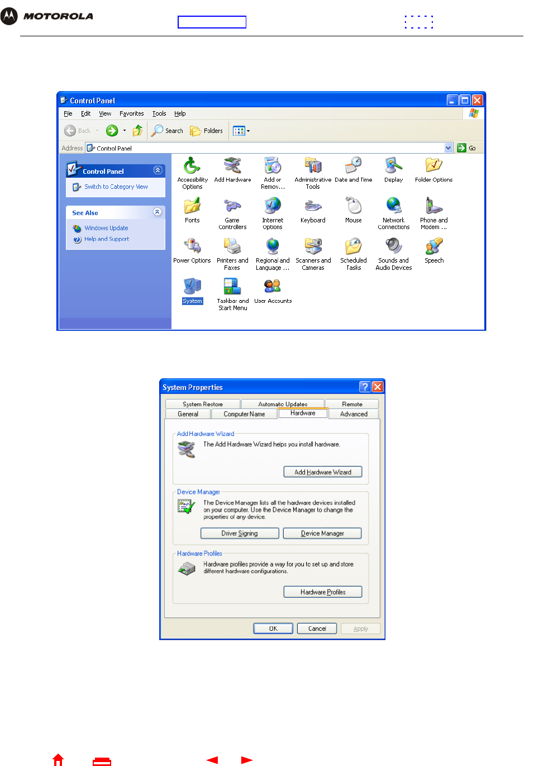Viewport: 539px width, 766px height.
Task: Open Date and Time icon
Action: pos(353,170)
